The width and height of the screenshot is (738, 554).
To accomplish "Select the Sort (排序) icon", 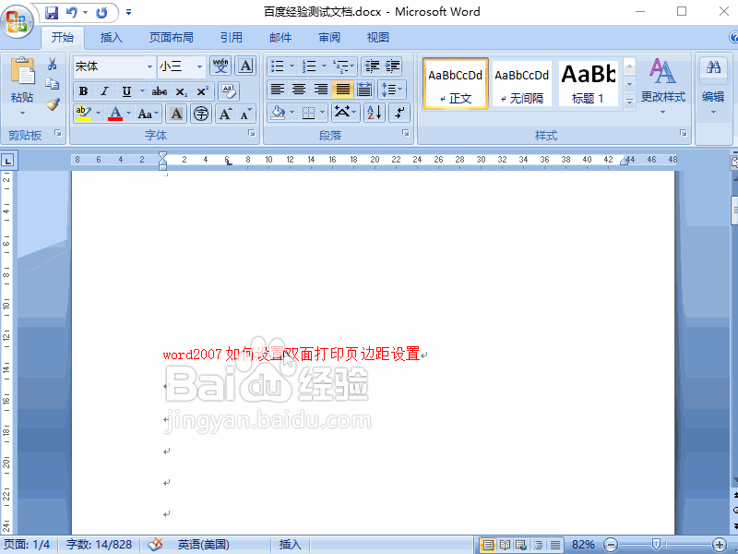I will (375, 113).
